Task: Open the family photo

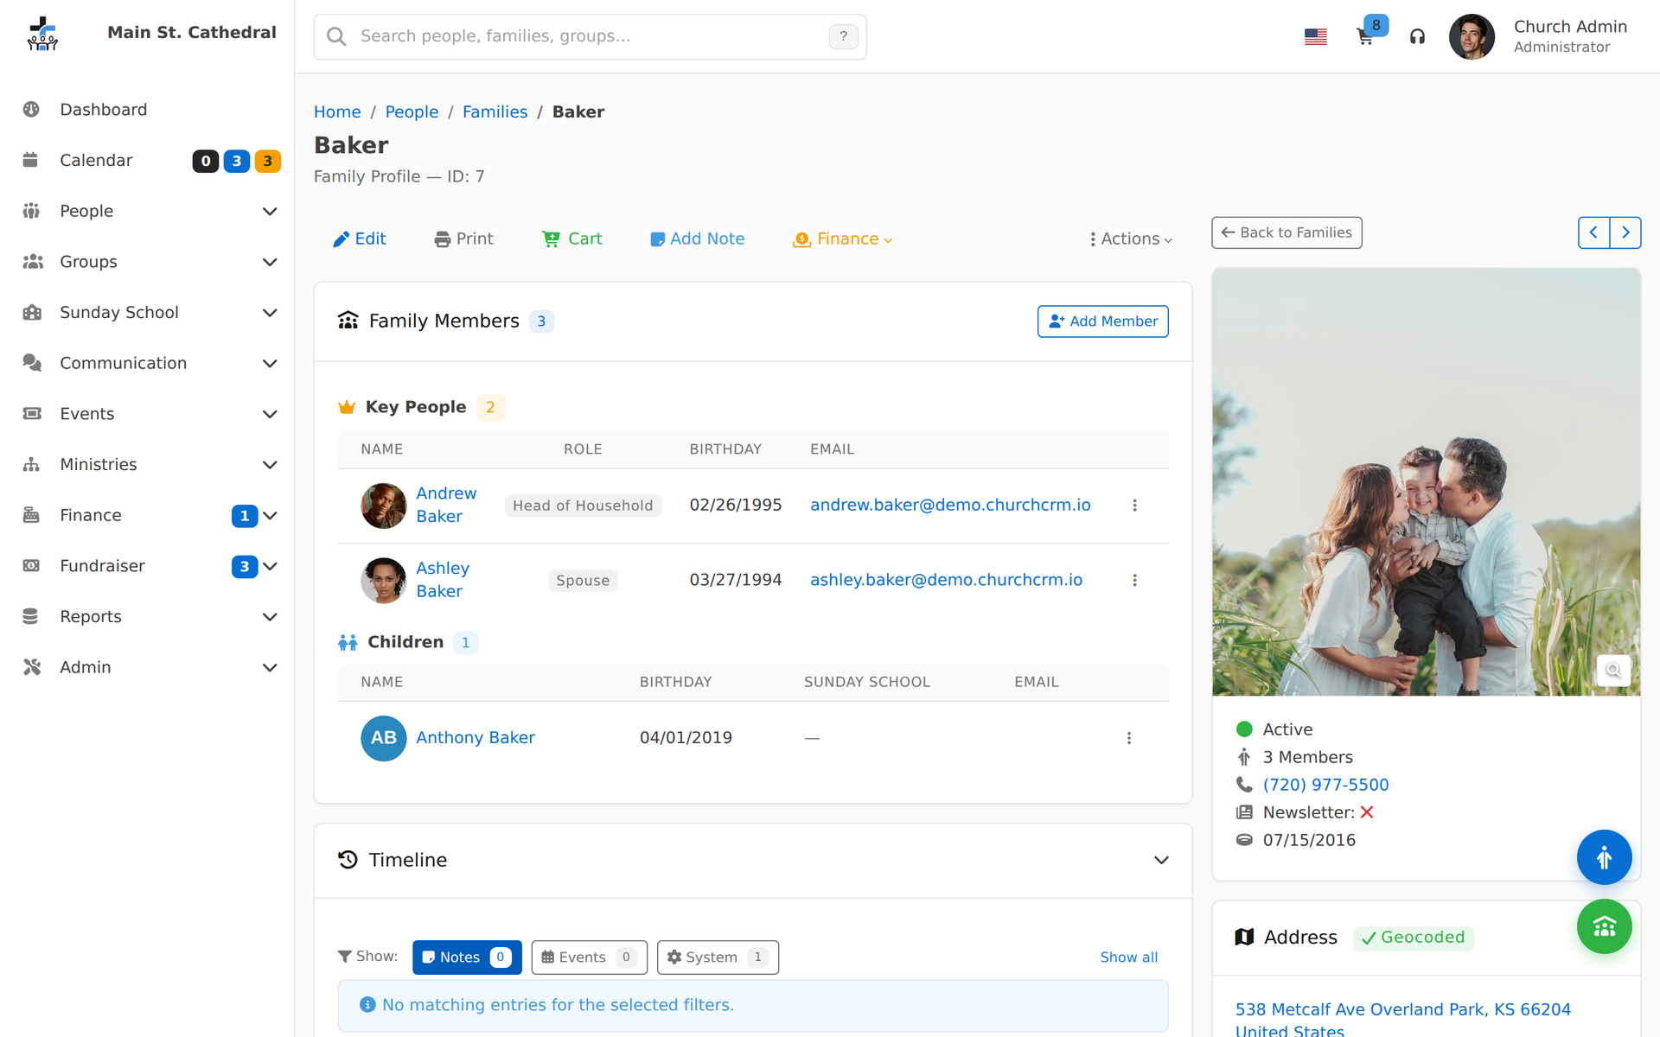Action: (x=1426, y=482)
